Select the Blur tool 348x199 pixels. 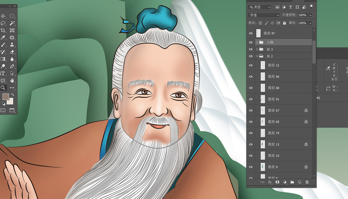(12, 59)
